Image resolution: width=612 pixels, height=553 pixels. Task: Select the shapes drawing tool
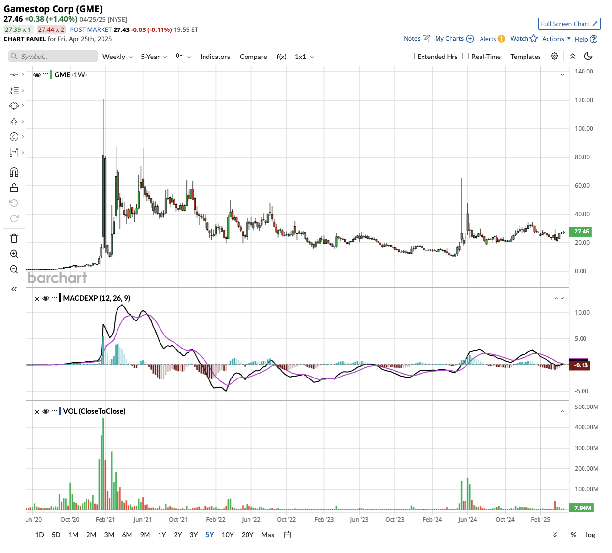point(14,106)
